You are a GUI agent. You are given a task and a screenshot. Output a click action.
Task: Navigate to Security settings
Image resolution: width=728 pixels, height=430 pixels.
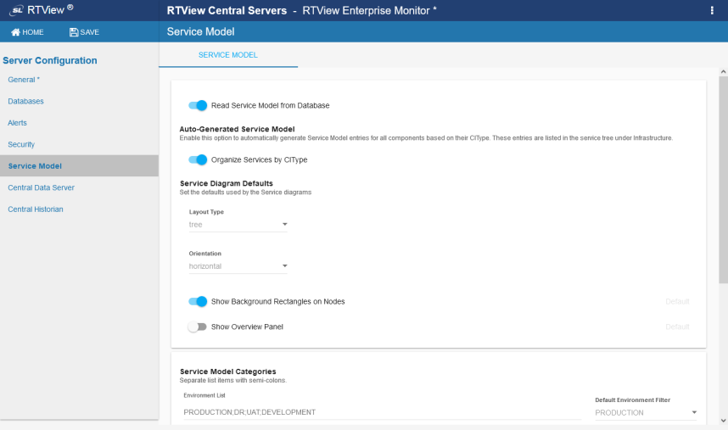[21, 144]
